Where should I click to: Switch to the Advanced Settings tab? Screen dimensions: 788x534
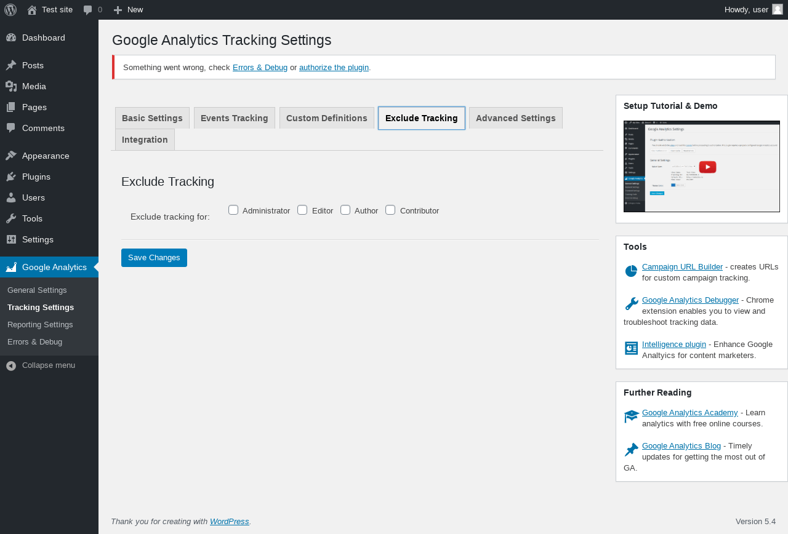pos(516,118)
